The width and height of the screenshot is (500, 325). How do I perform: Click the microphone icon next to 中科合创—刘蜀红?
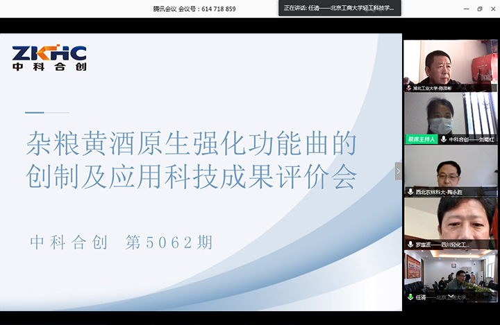point(444,139)
